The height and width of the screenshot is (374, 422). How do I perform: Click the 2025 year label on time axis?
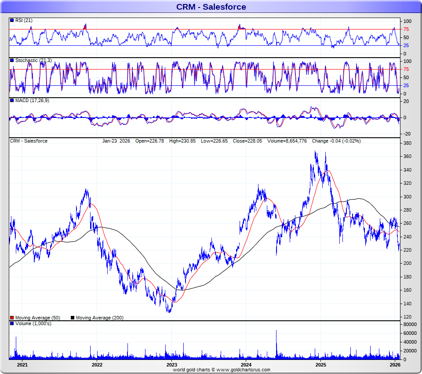point(321,365)
